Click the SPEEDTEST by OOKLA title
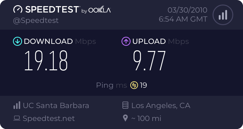 coord(62,10)
